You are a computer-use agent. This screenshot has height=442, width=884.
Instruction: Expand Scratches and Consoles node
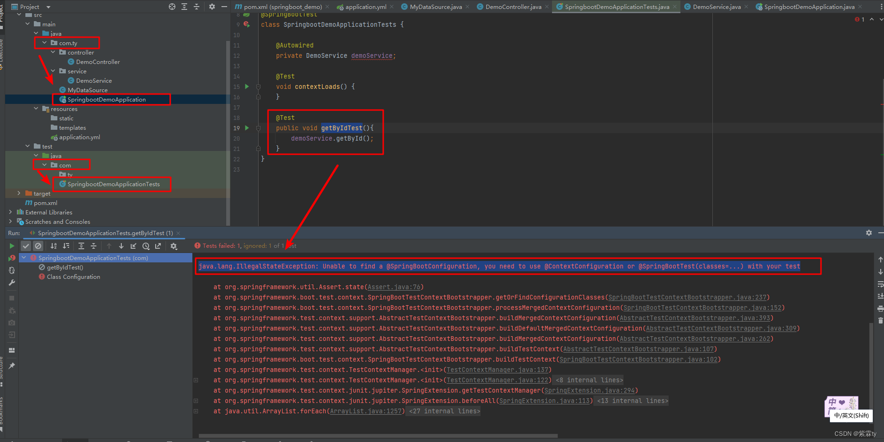click(x=10, y=221)
